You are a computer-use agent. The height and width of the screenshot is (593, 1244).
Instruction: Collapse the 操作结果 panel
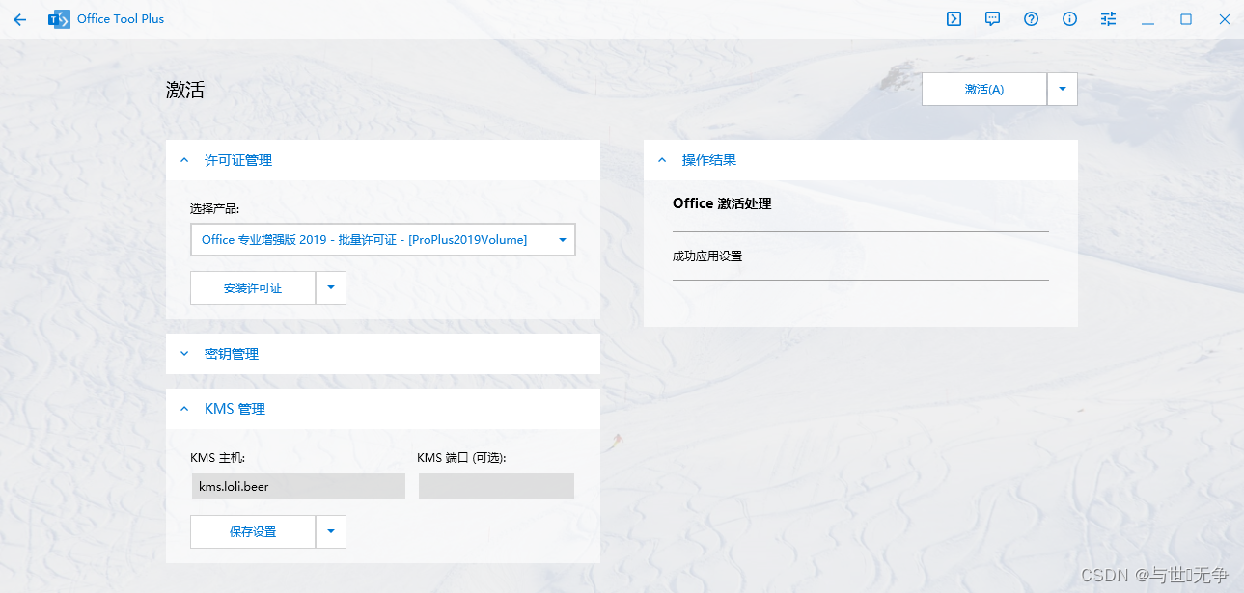(x=861, y=160)
